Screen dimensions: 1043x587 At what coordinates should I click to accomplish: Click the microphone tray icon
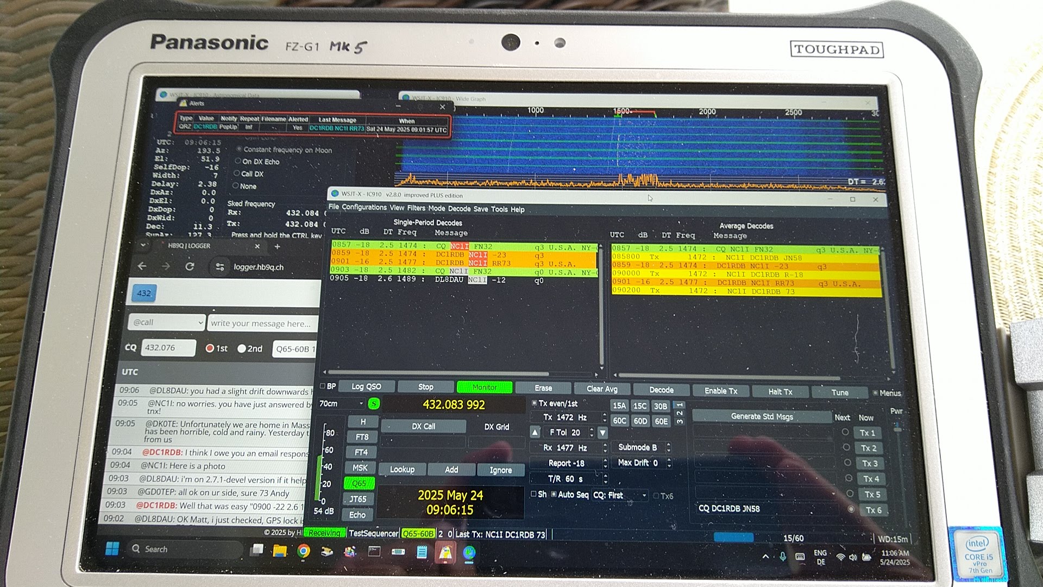(783, 556)
